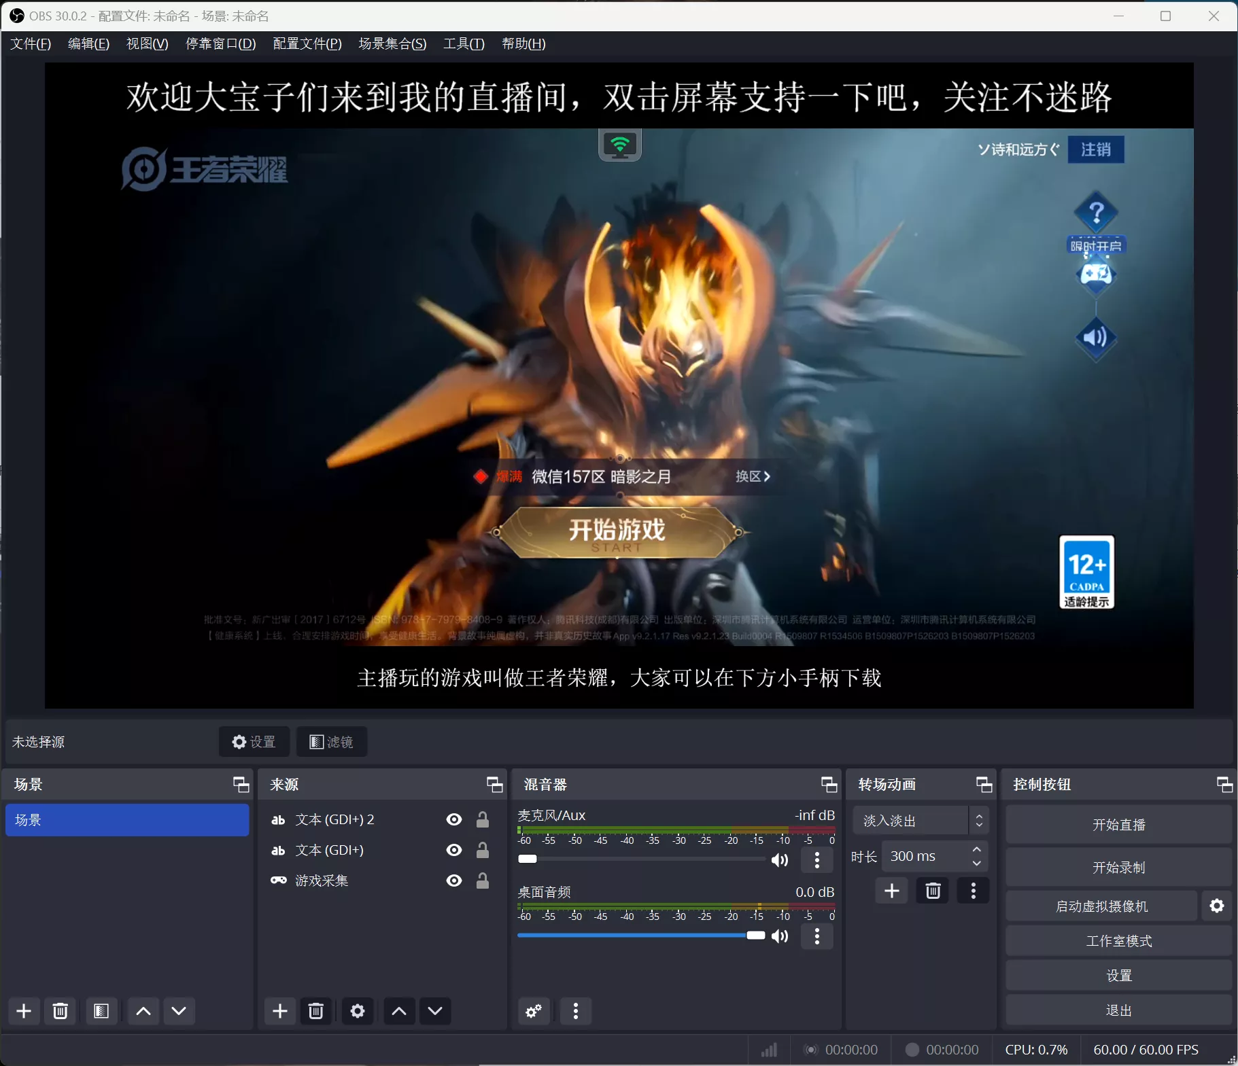1238x1066 pixels.
Task: Mute the 麦克风/Aux audio channel
Action: pos(780,860)
